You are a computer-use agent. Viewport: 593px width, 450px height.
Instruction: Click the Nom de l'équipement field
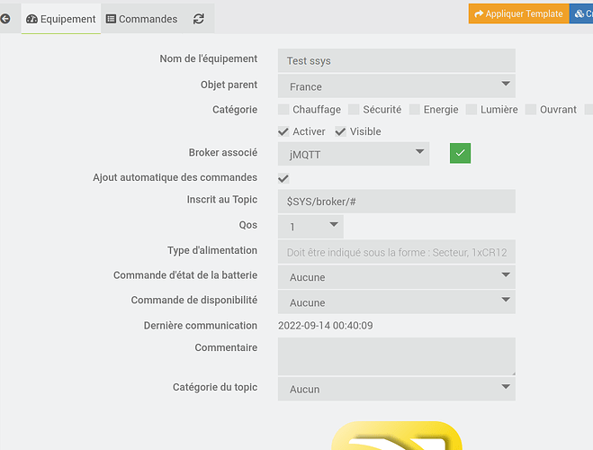[396, 60]
